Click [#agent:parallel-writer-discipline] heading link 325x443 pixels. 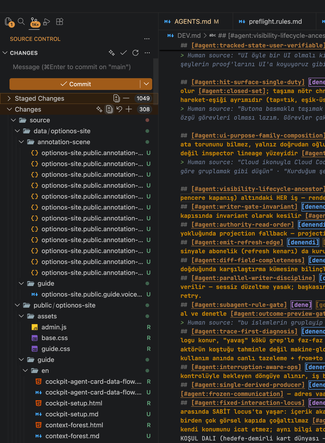pos(253,278)
